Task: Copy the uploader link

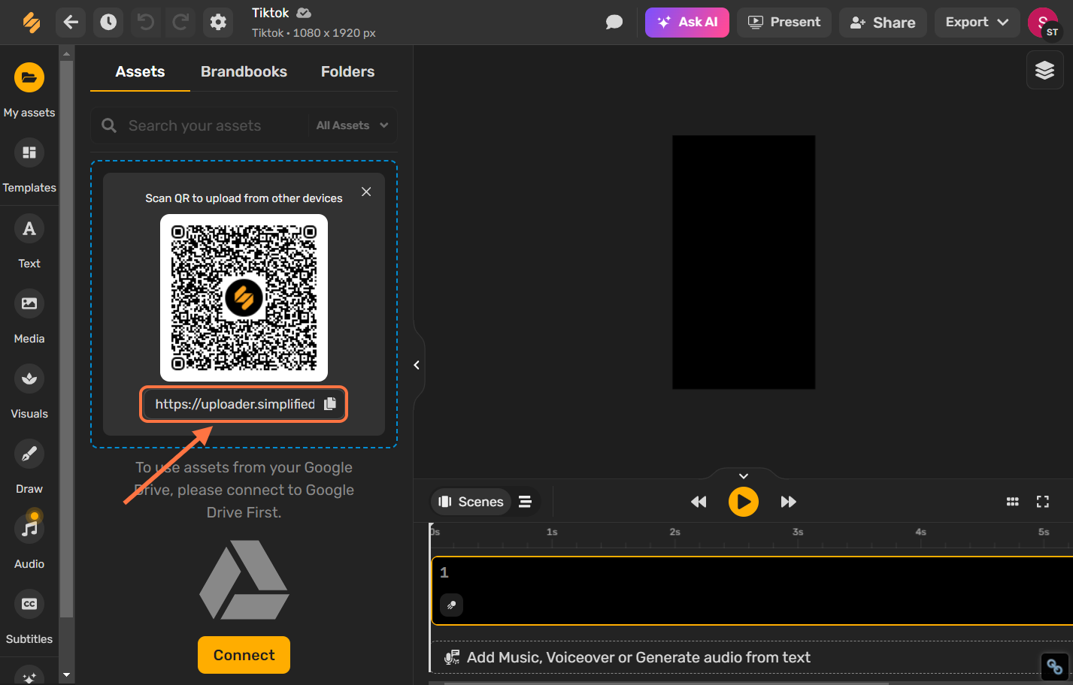Action: [330, 404]
